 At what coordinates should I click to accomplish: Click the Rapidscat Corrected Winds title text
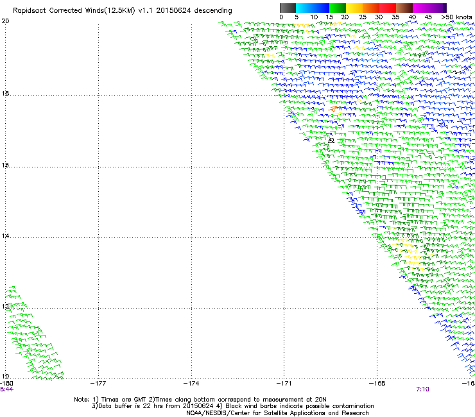point(123,11)
